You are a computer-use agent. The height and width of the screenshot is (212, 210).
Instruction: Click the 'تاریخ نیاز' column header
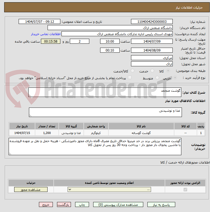tap(22, 126)
